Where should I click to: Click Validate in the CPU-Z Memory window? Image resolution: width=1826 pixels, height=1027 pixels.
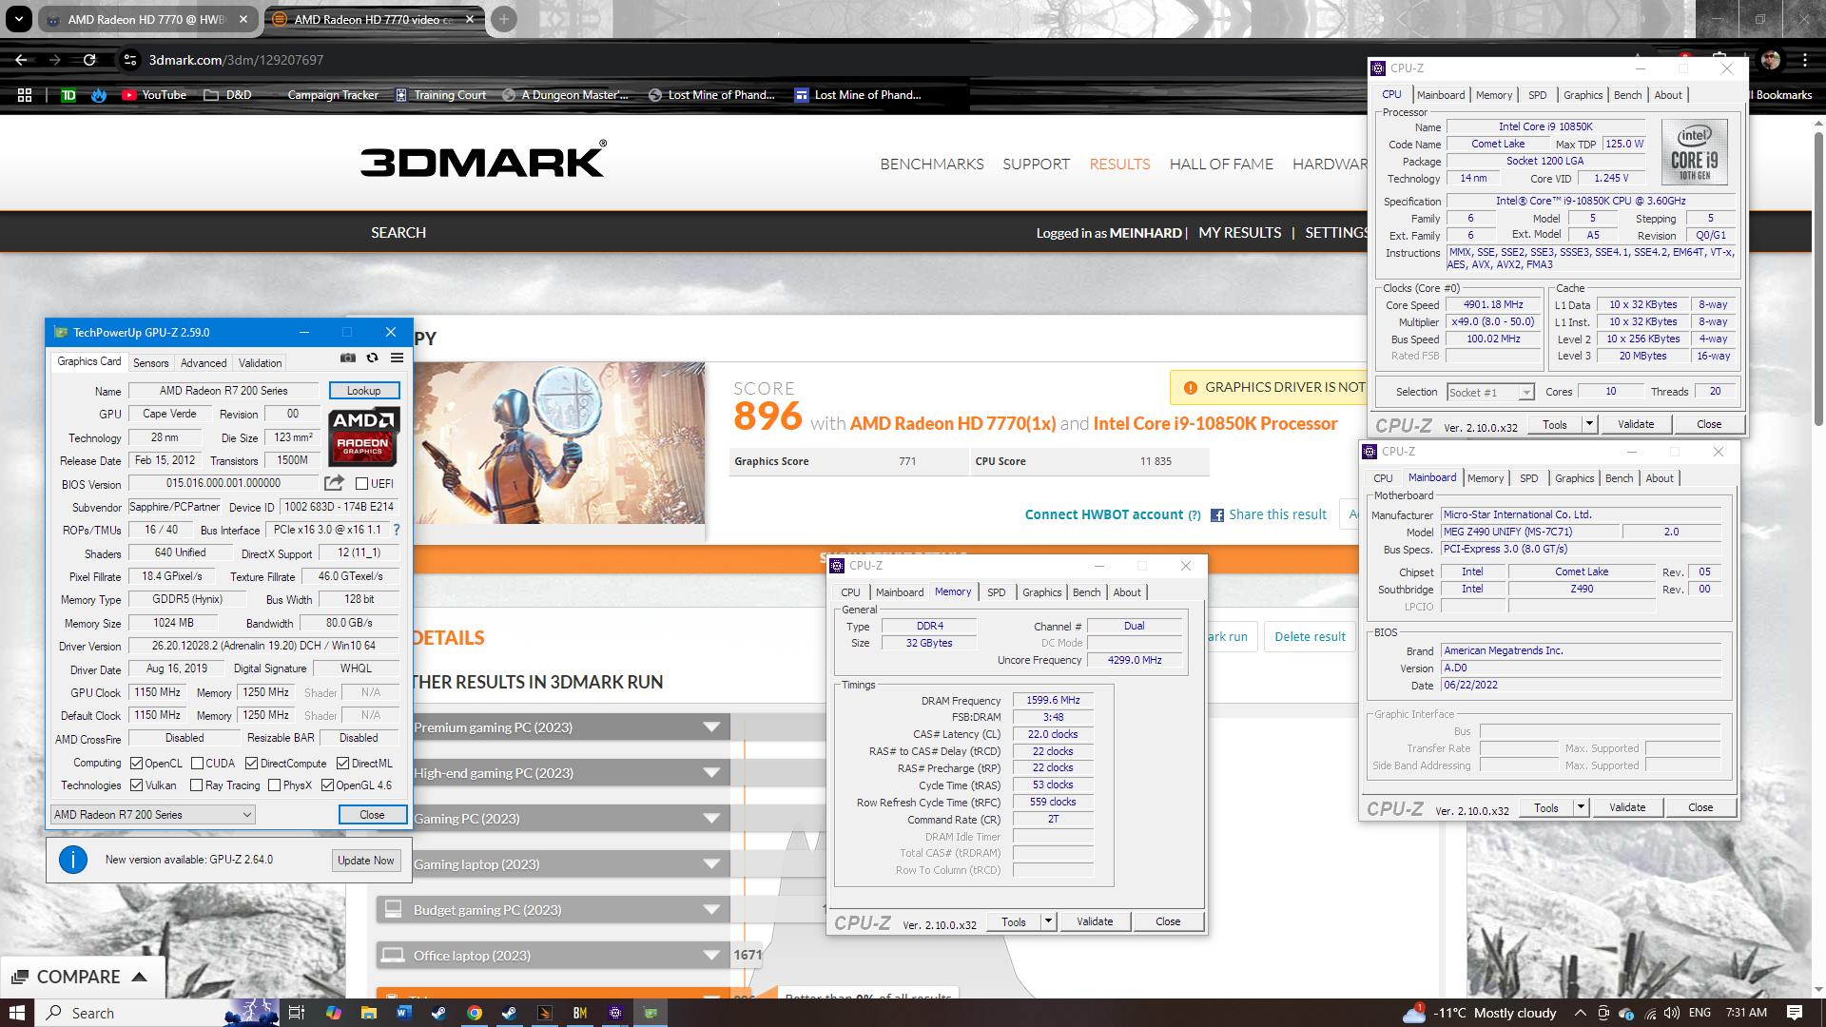tap(1095, 921)
